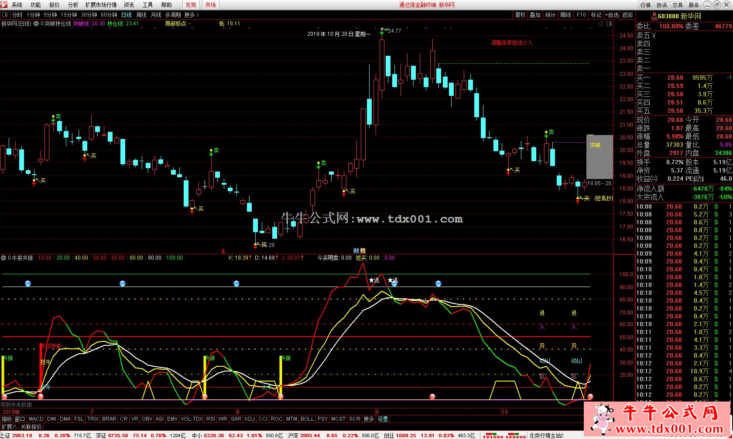Click the red $ marker on main chart bottom

[x=223, y=251]
